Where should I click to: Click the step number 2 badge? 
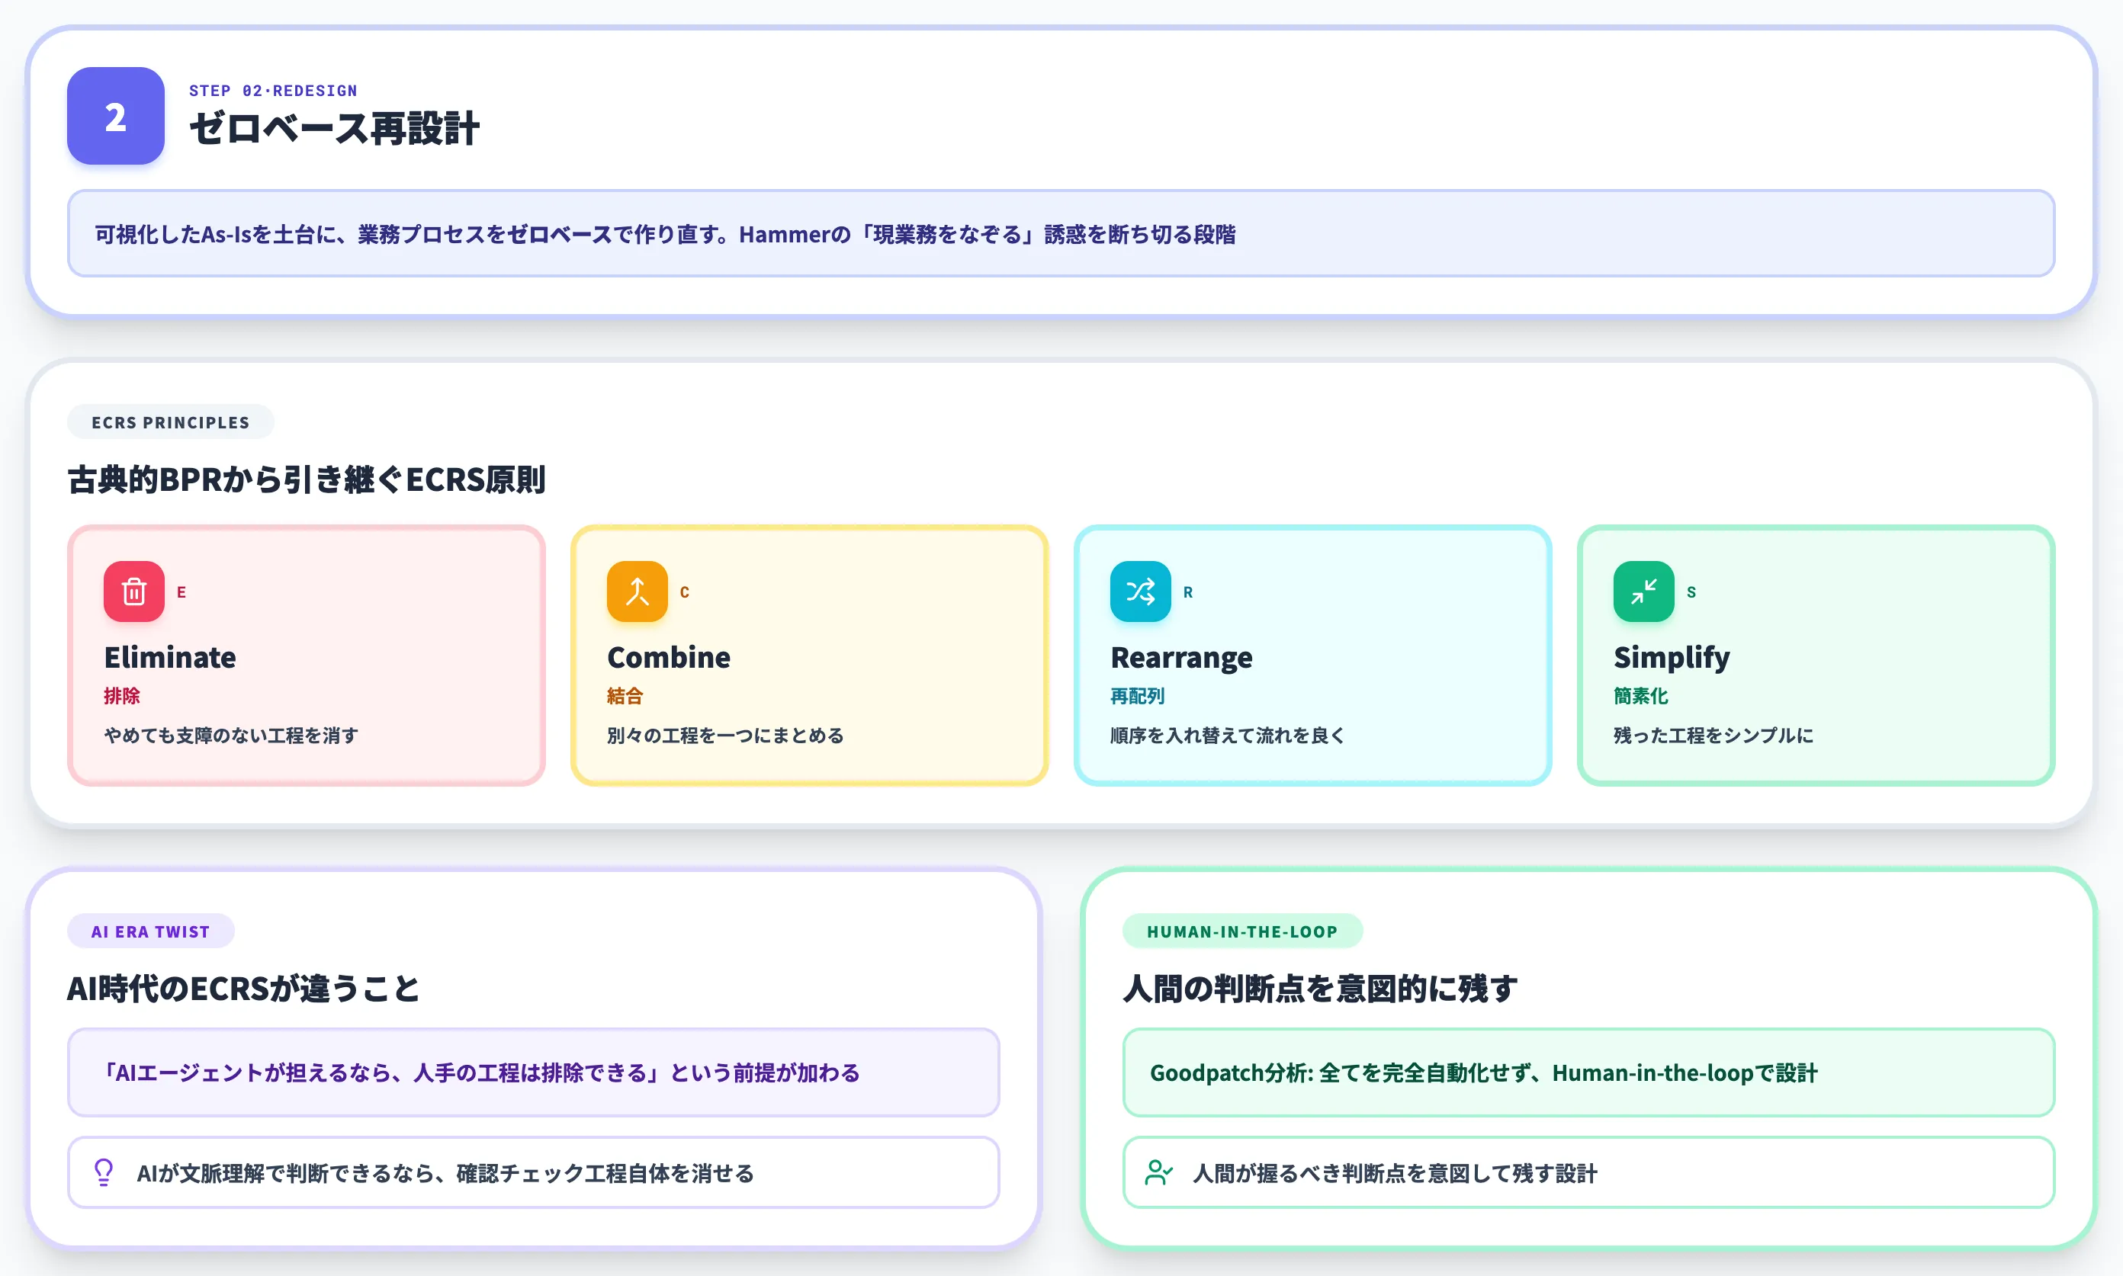115,116
